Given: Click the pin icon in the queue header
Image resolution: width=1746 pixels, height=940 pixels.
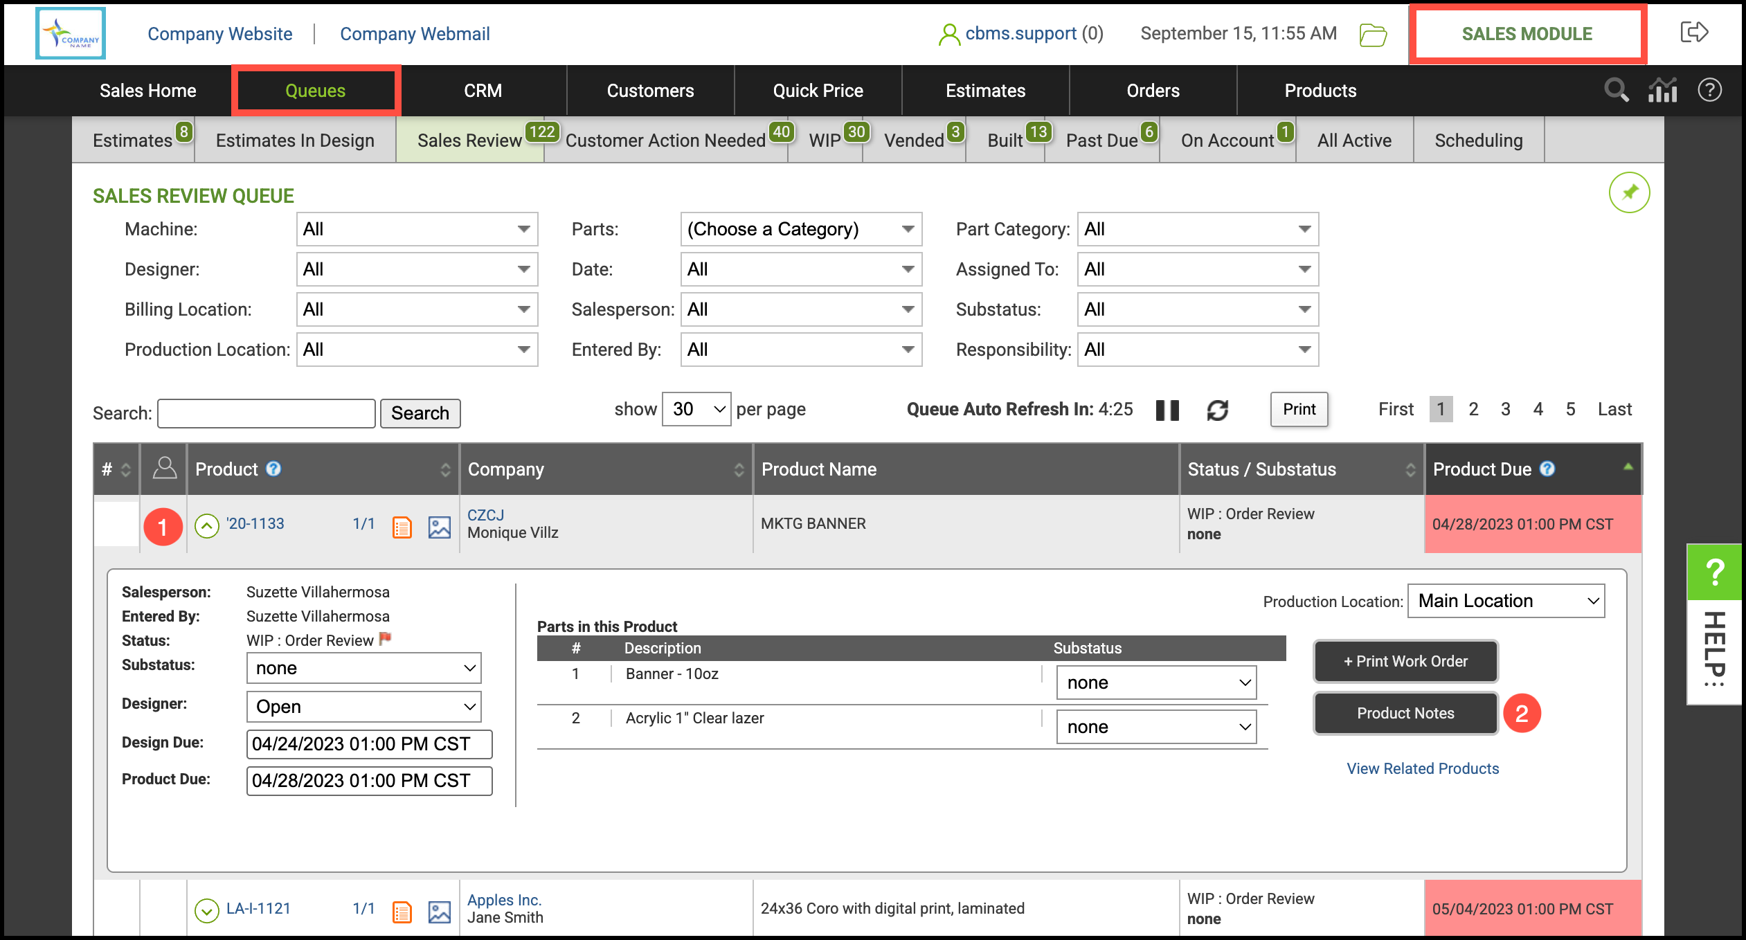Looking at the screenshot, I should click(1629, 192).
